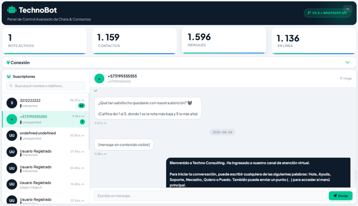Collapse header with the top-right chevron button
The width and height of the screenshot is (358, 206).
click(x=348, y=9)
